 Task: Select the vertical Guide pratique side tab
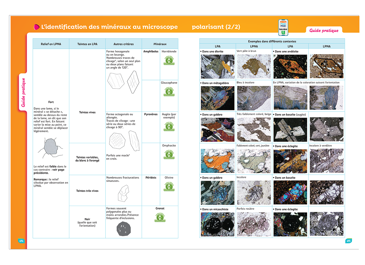click(x=23, y=92)
